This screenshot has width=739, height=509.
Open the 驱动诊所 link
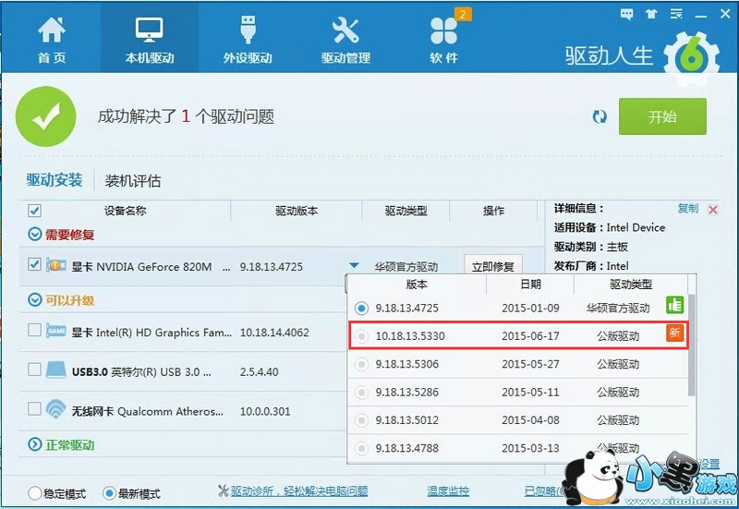[x=298, y=491]
